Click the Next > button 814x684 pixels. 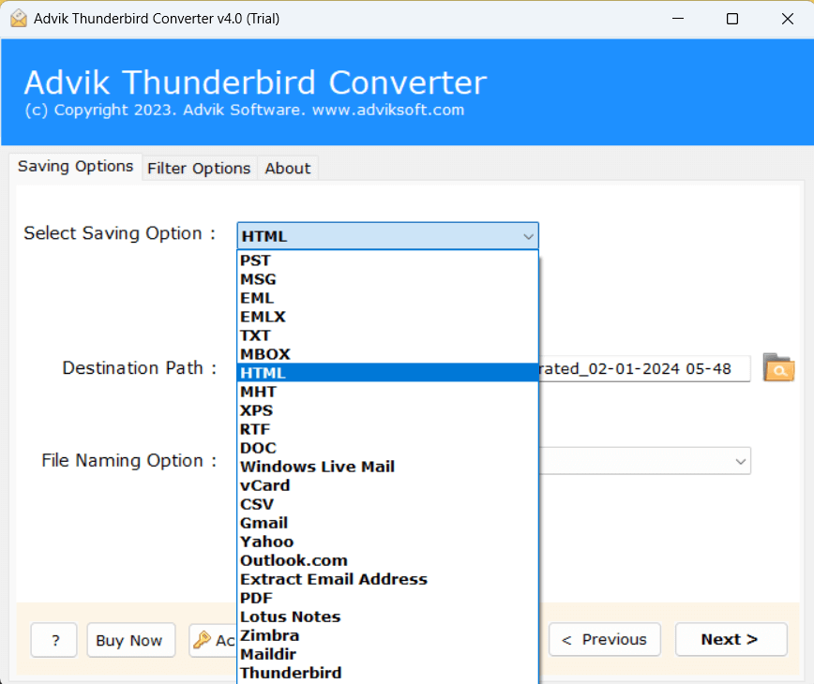[x=731, y=639]
